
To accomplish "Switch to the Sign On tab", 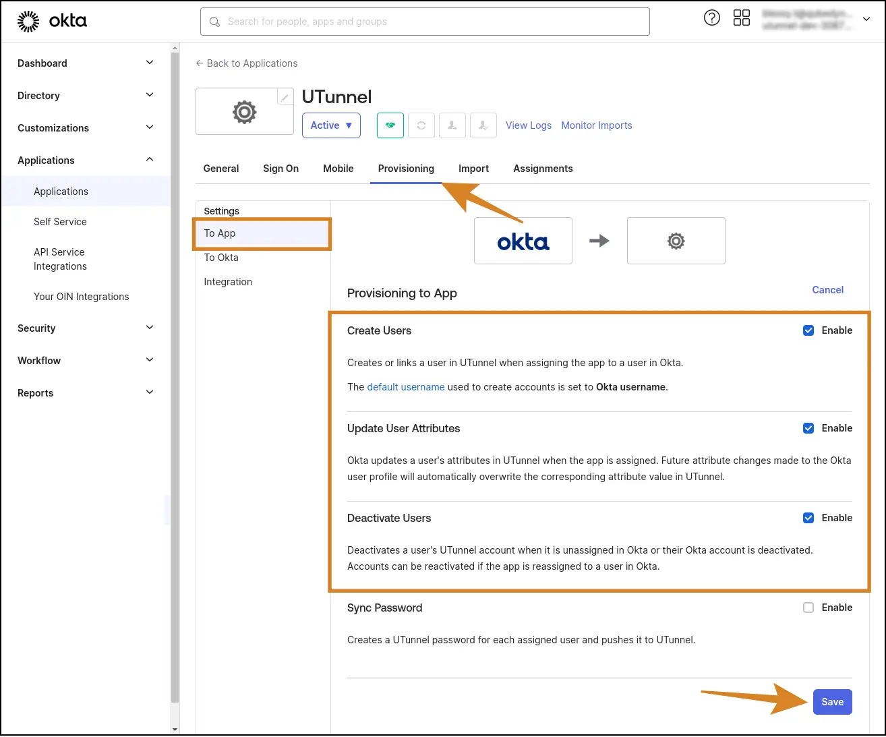I will tap(280, 169).
